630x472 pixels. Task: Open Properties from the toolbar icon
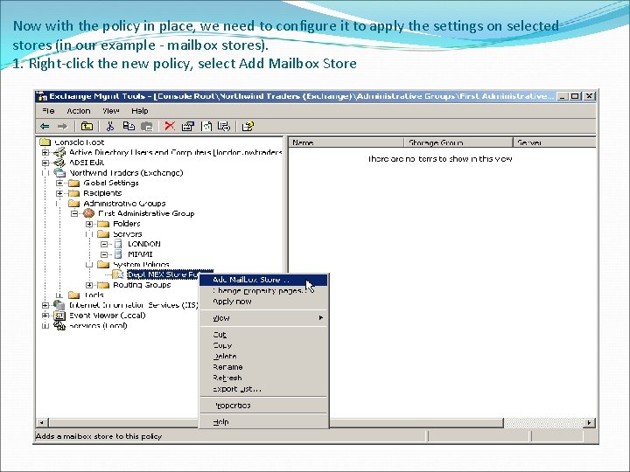pos(187,127)
